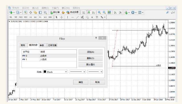
Task: Switch to the W1 timeframe
Action: (45, 17)
